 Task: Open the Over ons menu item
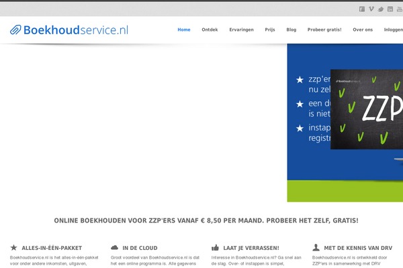click(363, 29)
